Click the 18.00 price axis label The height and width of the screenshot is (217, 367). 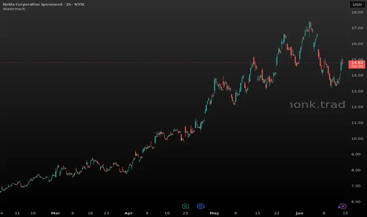coord(357,12)
